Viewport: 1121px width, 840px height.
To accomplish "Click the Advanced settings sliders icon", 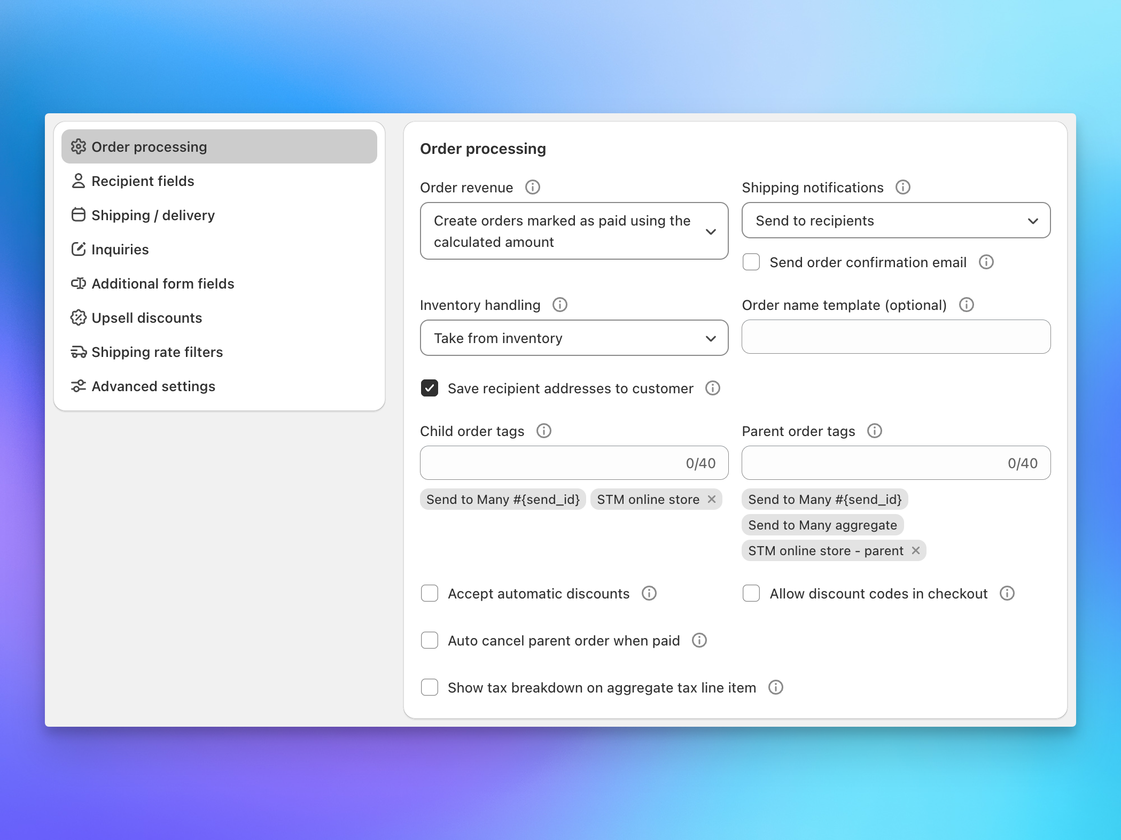I will point(78,386).
